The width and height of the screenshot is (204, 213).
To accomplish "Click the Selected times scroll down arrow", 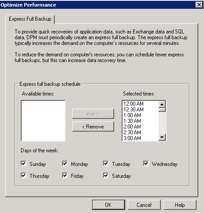I will pyautogui.click(x=162, y=137).
